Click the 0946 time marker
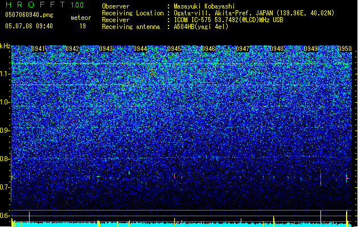The image size is (358, 227). coord(208,49)
